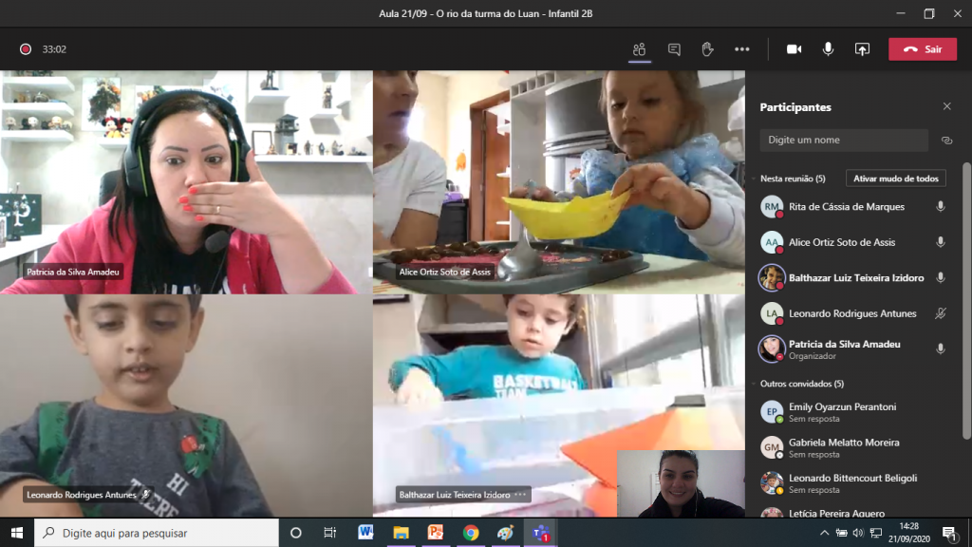Open the more actions ellipsis menu
Viewport: 972px width, 547px height.
coord(742,49)
